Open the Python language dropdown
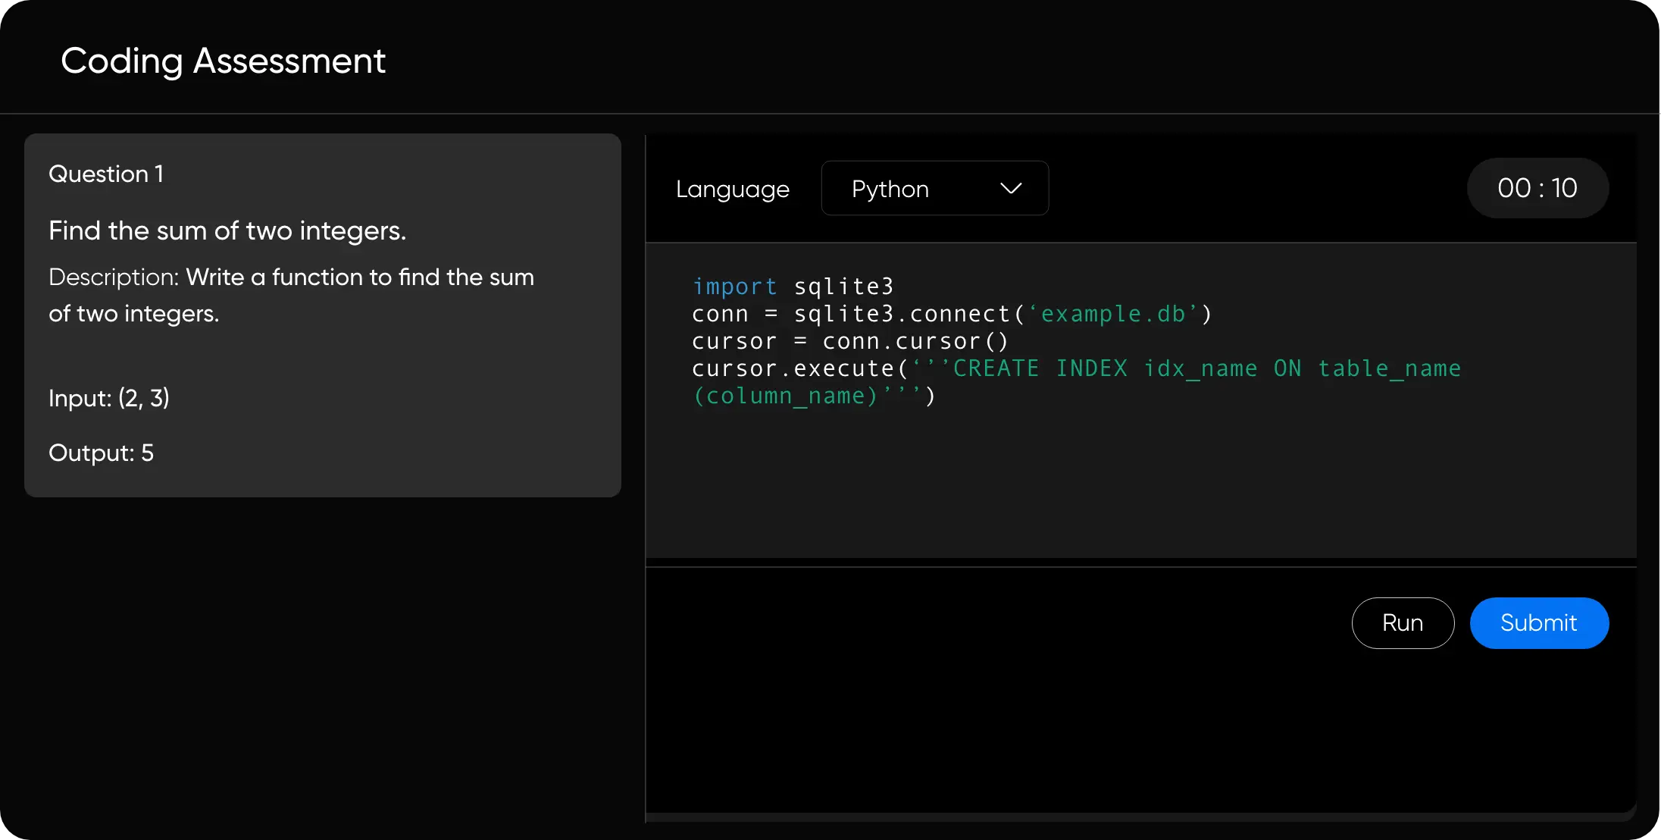 [x=934, y=188]
